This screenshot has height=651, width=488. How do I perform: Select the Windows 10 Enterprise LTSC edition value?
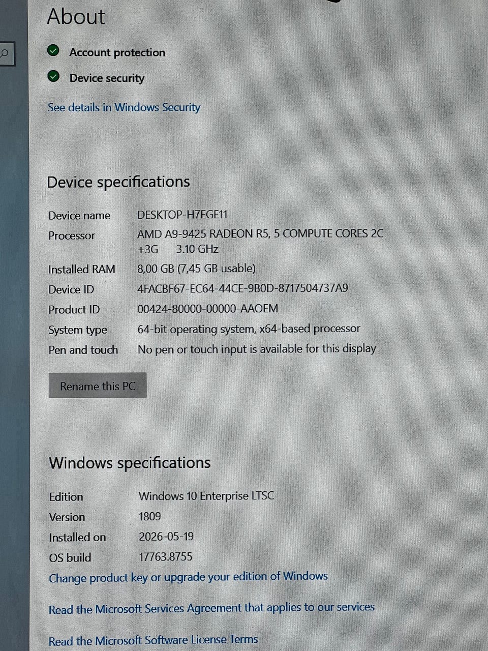(206, 496)
